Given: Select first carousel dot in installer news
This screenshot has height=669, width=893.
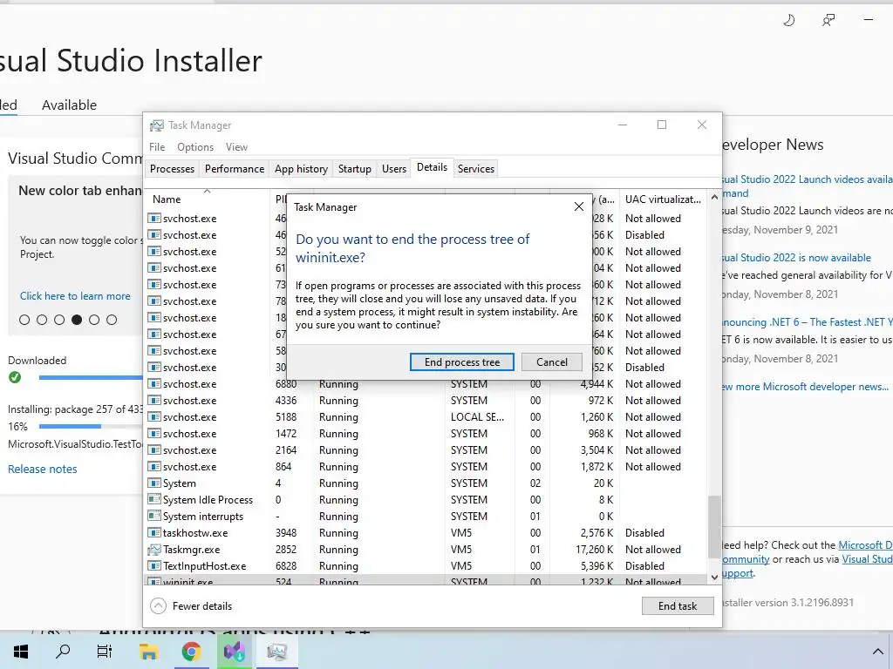Looking at the screenshot, I should (24, 320).
